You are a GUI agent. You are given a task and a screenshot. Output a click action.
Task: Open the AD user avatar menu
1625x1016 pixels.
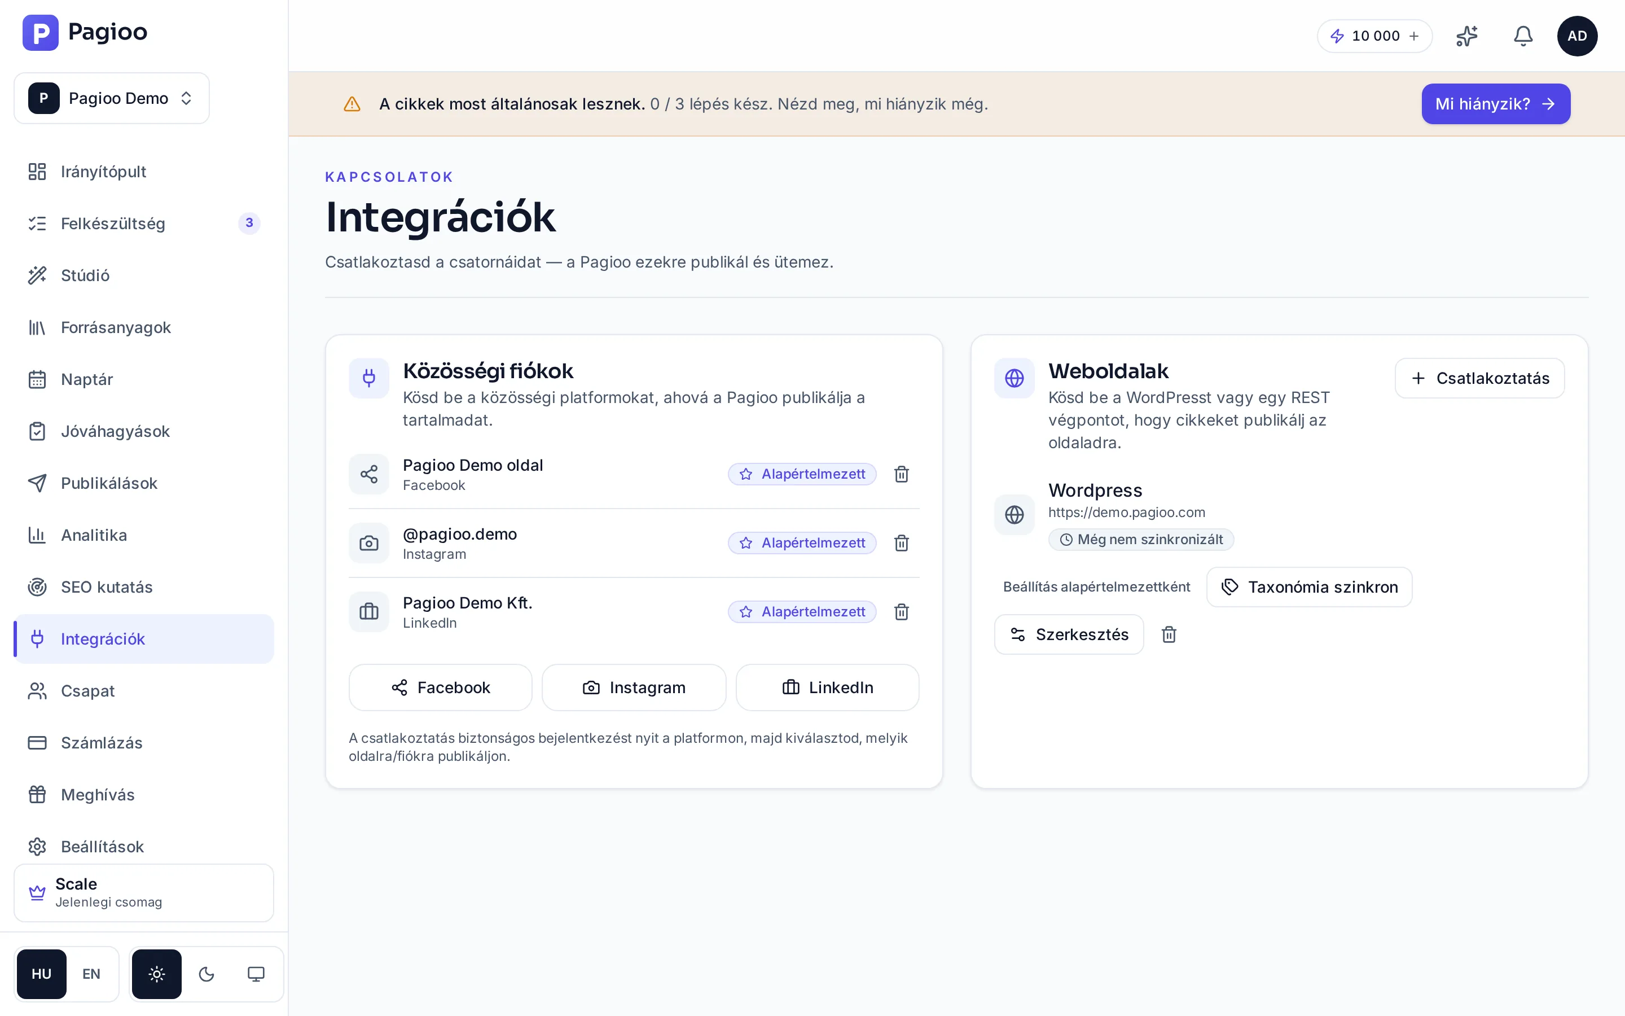tap(1576, 36)
